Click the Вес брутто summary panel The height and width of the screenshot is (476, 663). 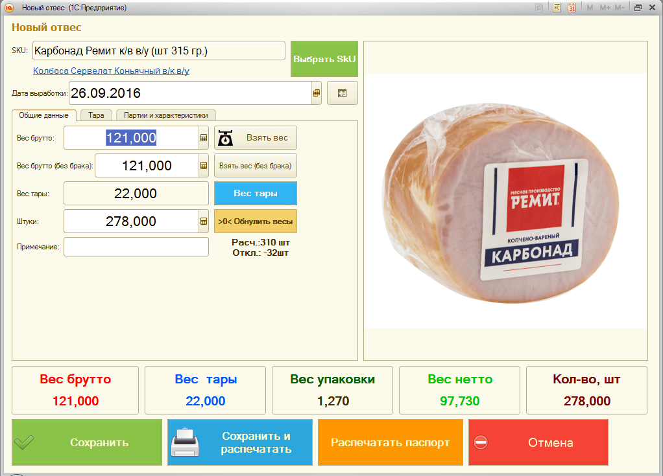click(x=75, y=391)
